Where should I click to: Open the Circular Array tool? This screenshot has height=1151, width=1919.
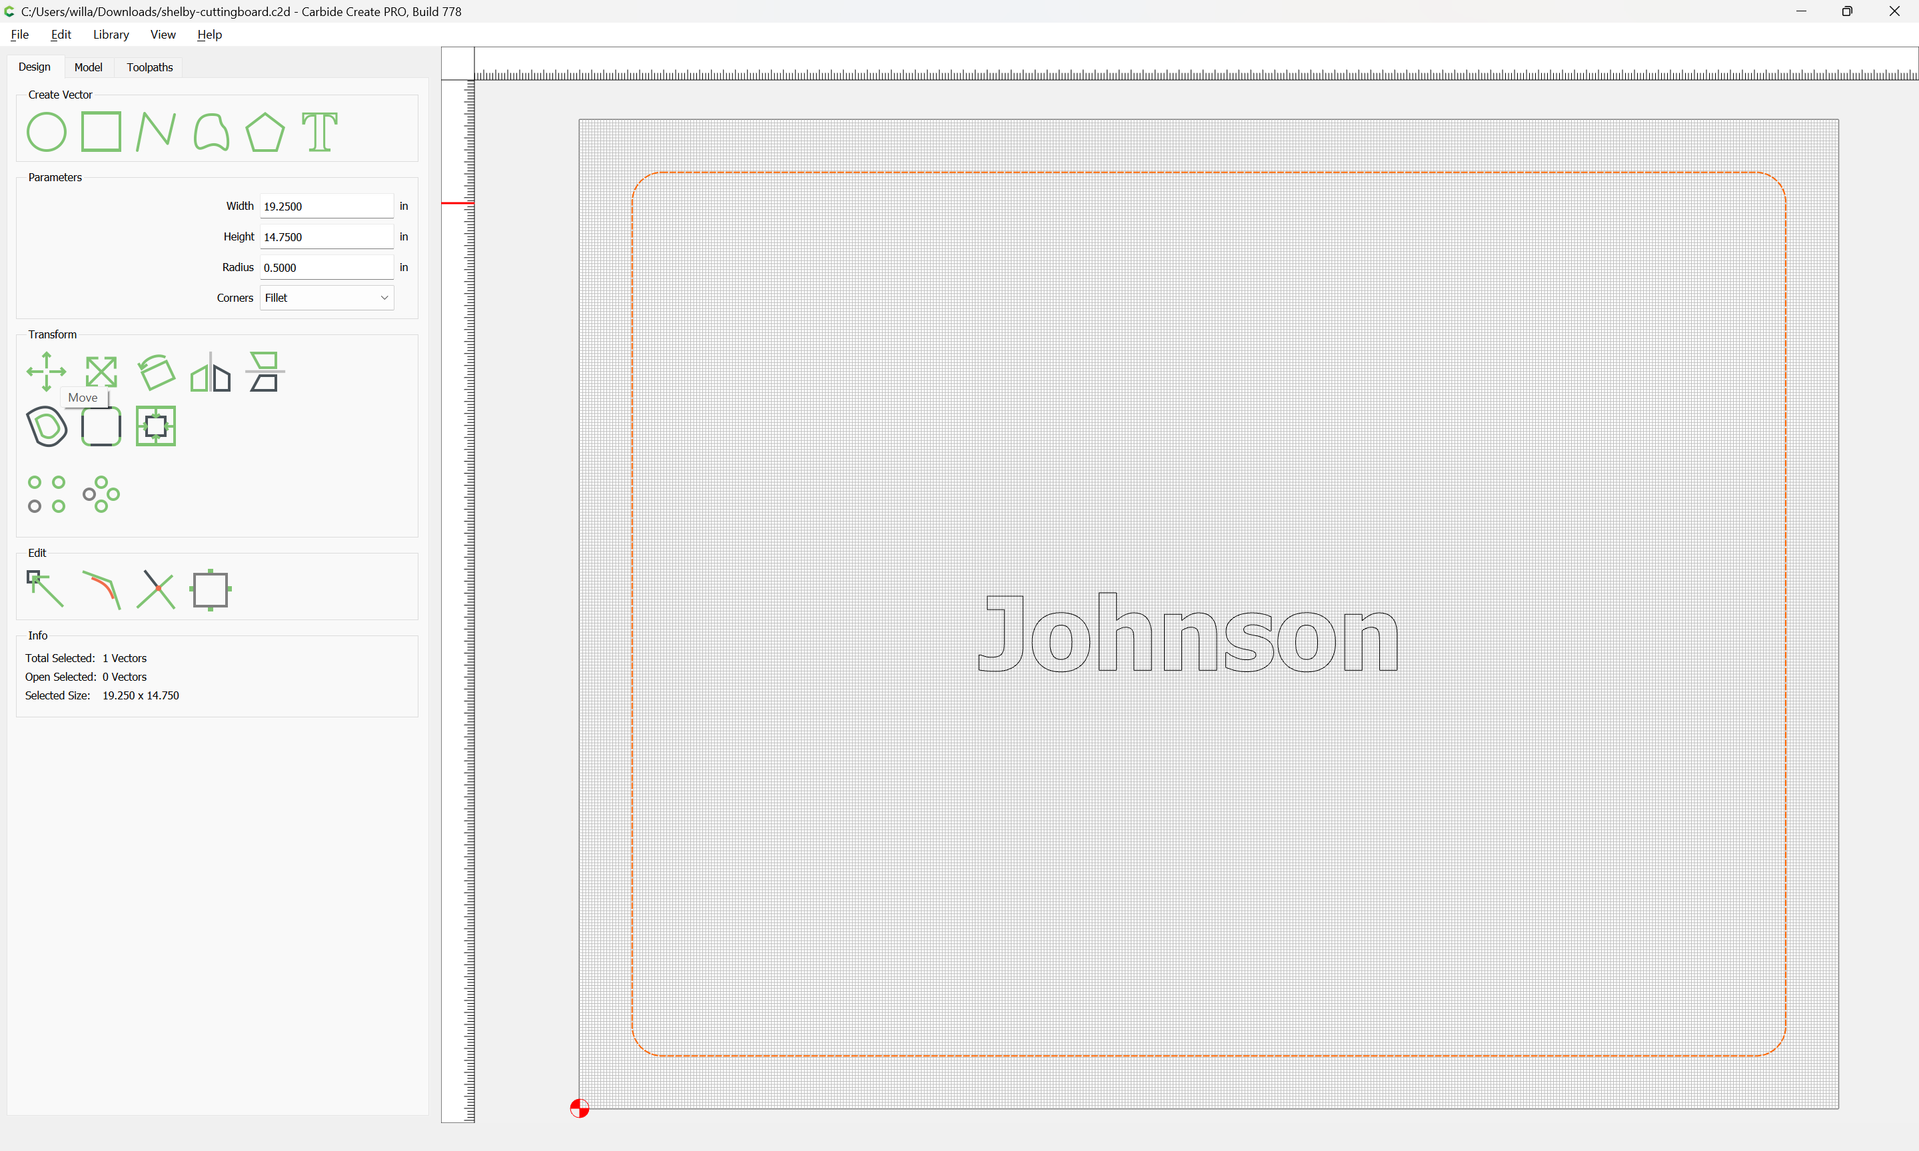(101, 494)
